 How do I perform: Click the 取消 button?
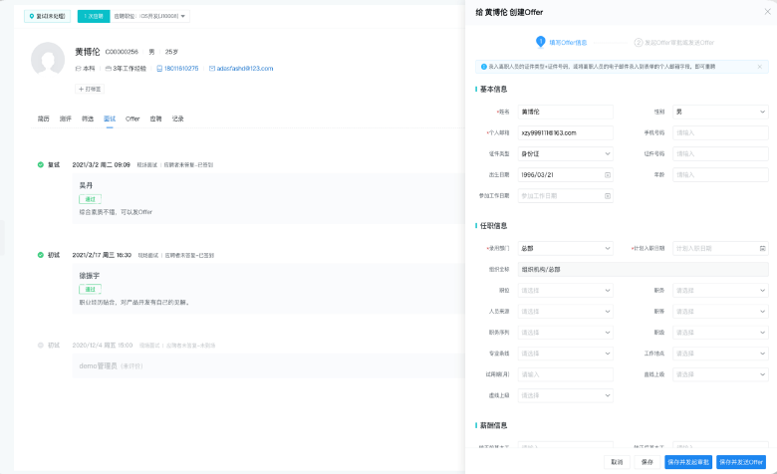tap(617, 462)
